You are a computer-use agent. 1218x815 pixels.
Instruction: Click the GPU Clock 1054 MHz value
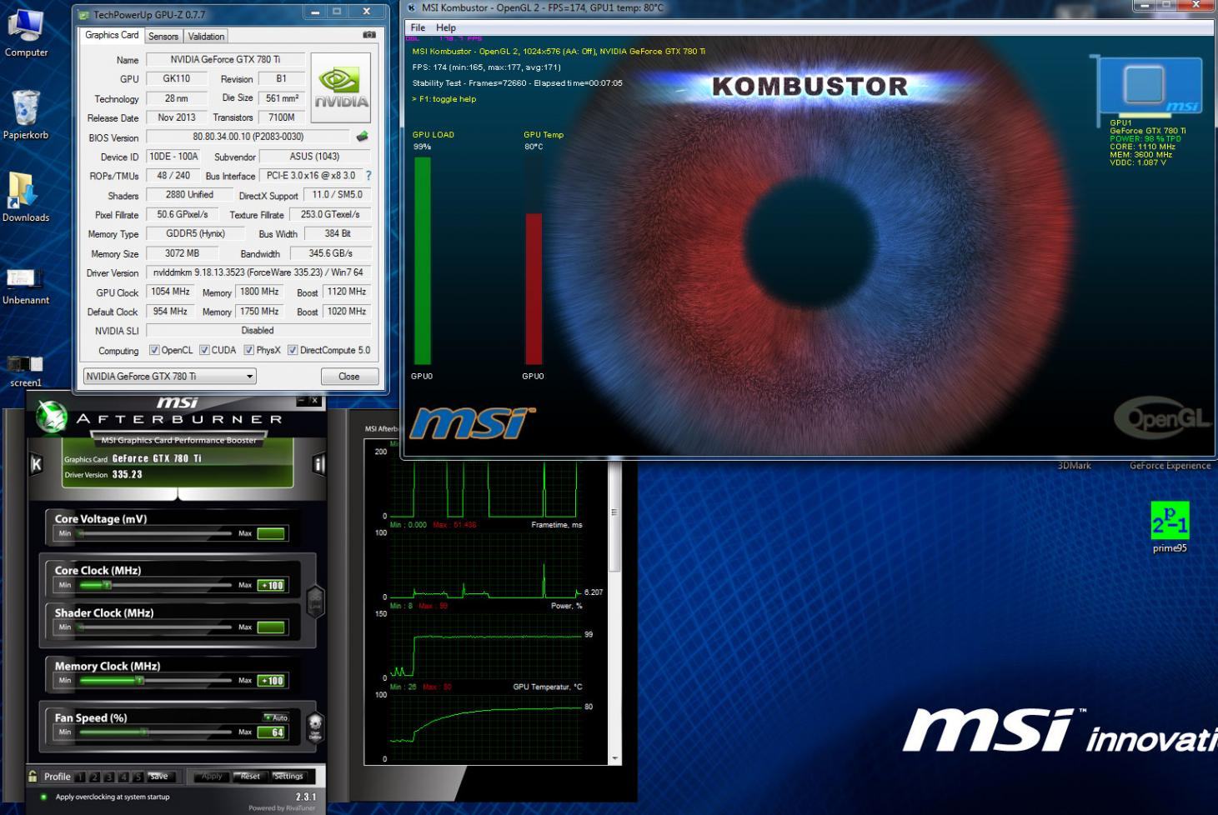170,292
